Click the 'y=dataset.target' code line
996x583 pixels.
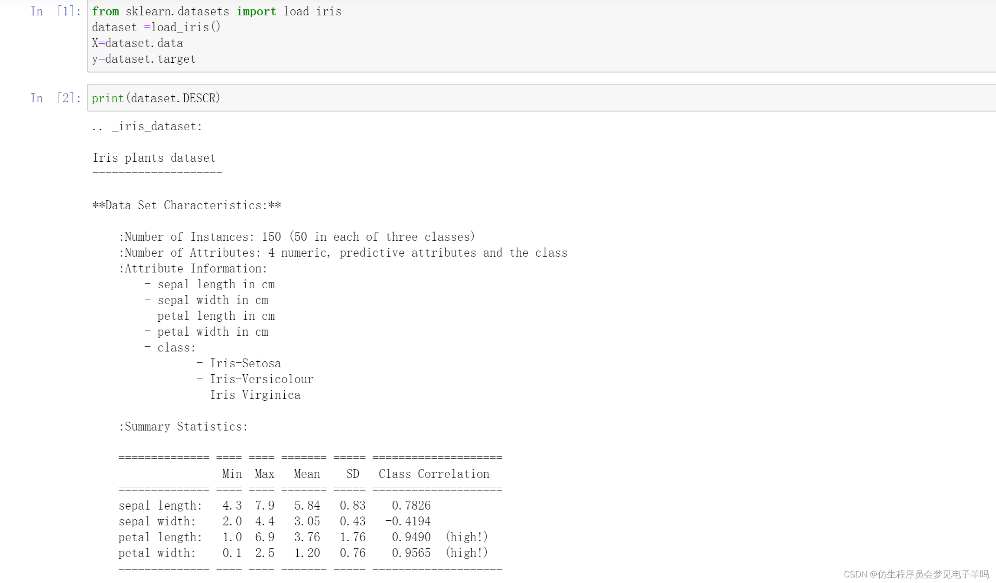coord(144,59)
